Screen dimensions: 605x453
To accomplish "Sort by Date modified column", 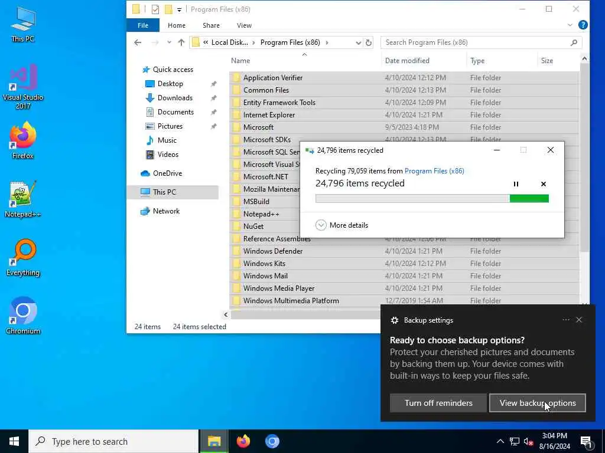I will pyautogui.click(x=424, y=61).
